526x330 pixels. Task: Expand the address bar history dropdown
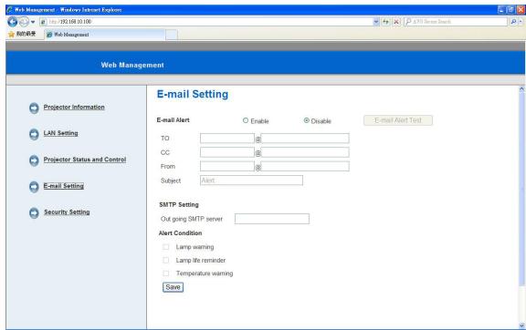pyautogui.click(x=376, y=22)
